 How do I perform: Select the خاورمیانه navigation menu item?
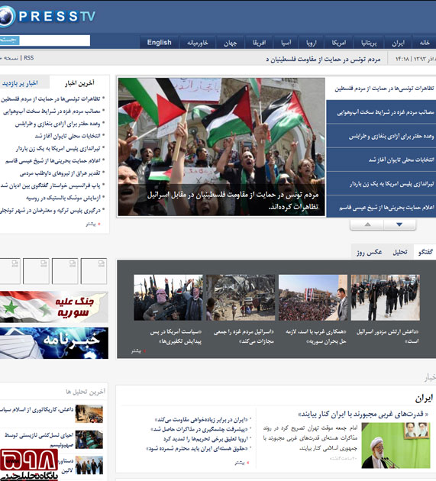pyautogui.click(x=198, y=43)
